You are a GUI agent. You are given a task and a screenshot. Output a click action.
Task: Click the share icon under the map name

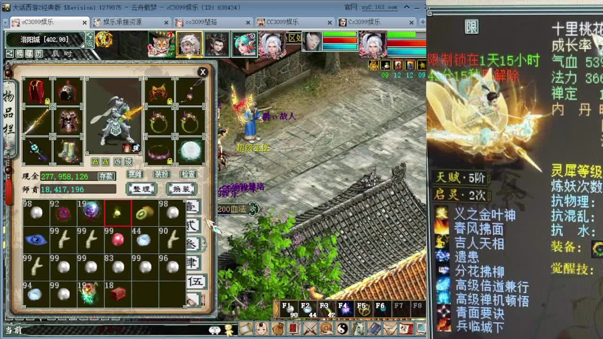(10, 54)
